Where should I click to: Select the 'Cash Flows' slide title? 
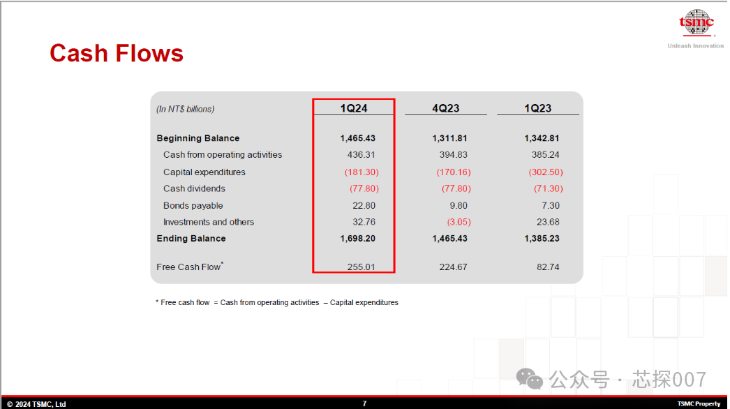(117, 53)
